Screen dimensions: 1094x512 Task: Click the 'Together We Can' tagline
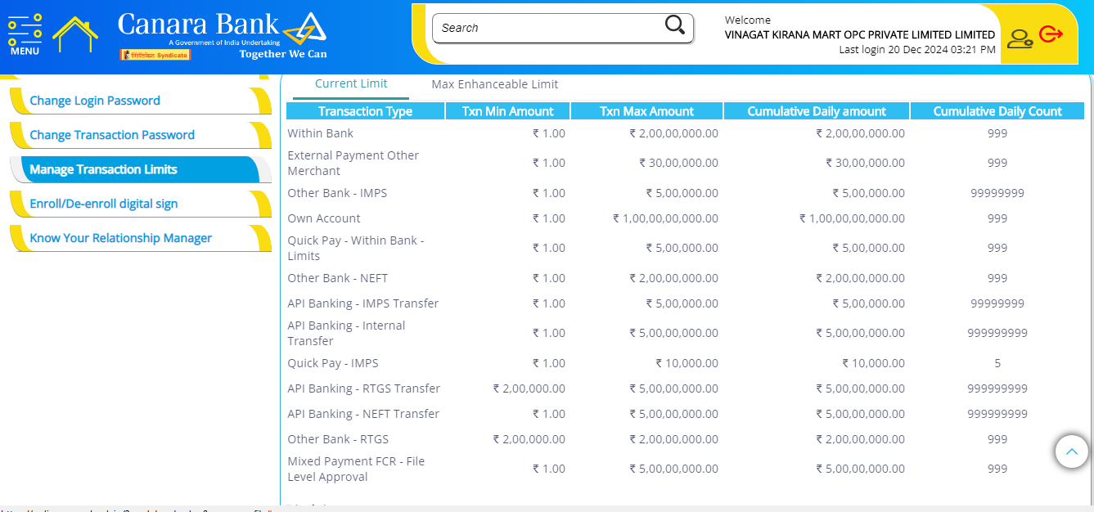point(283,54)
